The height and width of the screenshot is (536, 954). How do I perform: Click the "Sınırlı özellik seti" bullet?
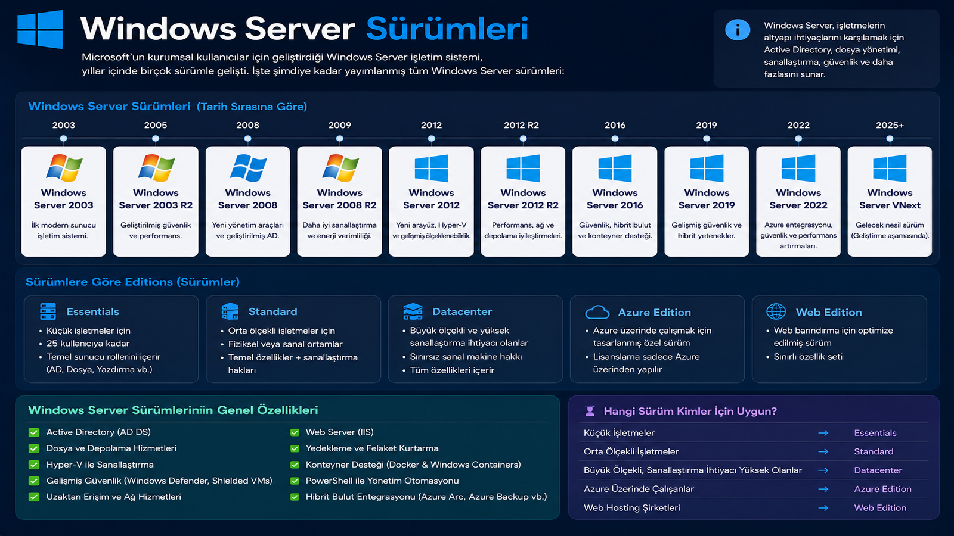808,357
